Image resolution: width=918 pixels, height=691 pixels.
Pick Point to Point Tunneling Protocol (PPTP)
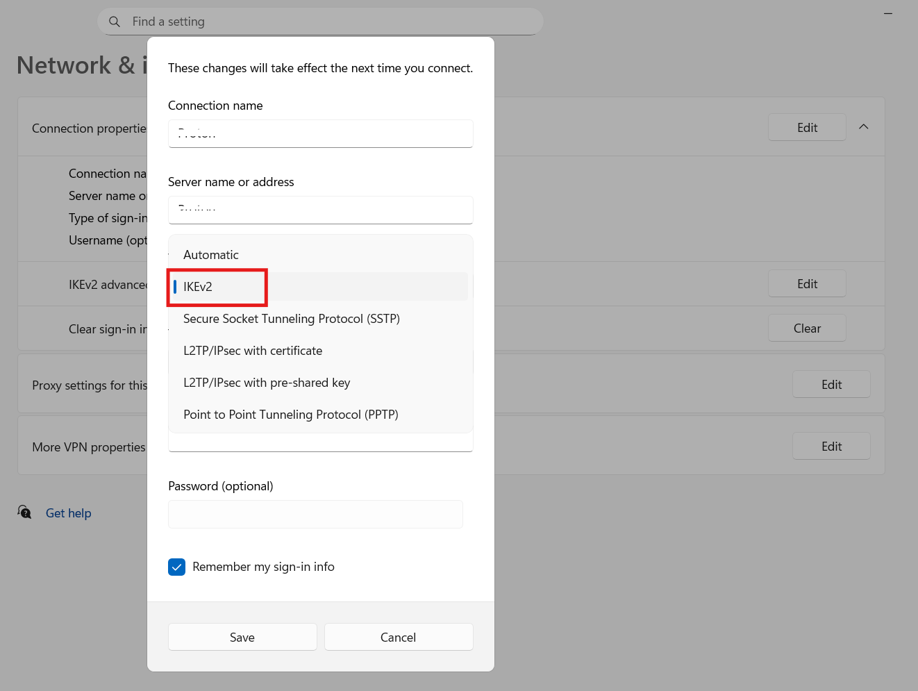290,414
